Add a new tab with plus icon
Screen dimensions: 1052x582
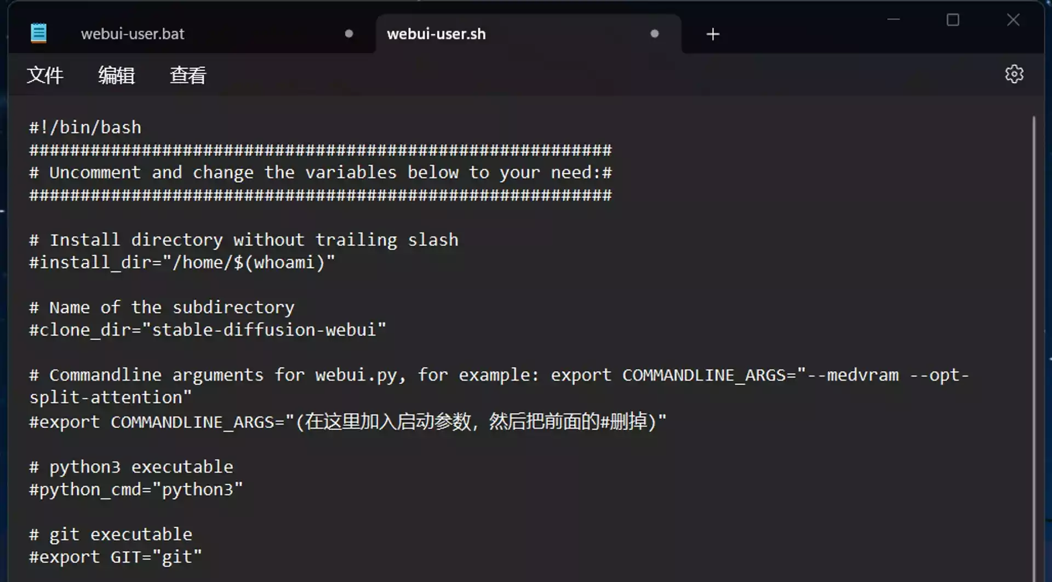[x=712, y=34]
